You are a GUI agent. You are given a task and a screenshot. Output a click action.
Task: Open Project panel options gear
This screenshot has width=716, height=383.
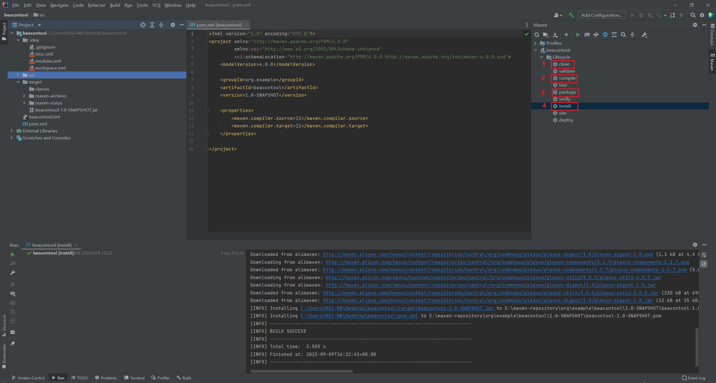point(173,25)
